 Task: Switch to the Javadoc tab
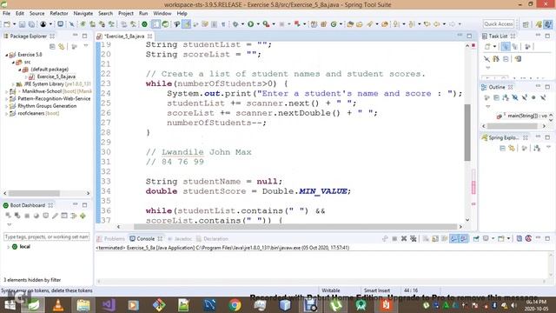pyautogui.click(x=180, y=239)
